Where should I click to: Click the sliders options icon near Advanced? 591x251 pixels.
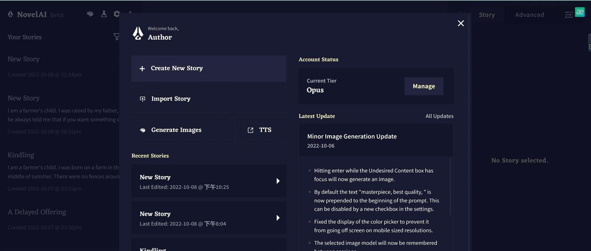[x=569, y=15]
